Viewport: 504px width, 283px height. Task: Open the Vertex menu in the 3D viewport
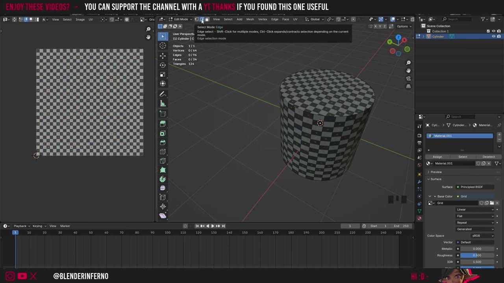click(x=263, y=19)
